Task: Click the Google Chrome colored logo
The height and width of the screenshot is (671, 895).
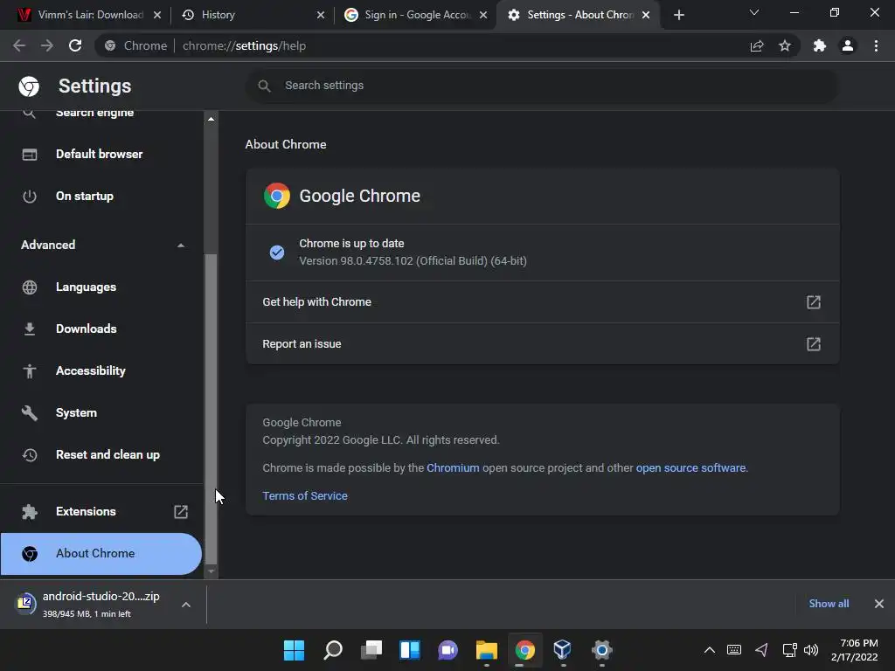Action: click(277, 196)
